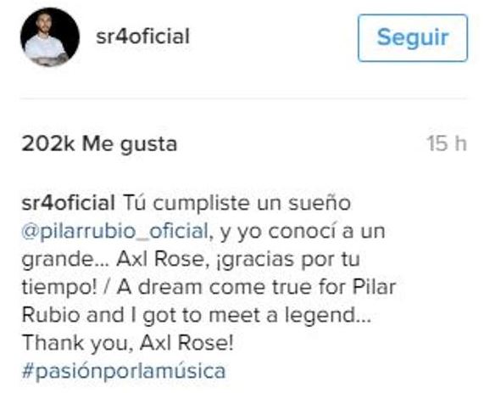View the 202k Me gusta likes list

coord(99,144)
